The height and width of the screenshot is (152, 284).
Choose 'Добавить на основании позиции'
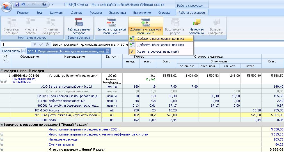[161, 45]
